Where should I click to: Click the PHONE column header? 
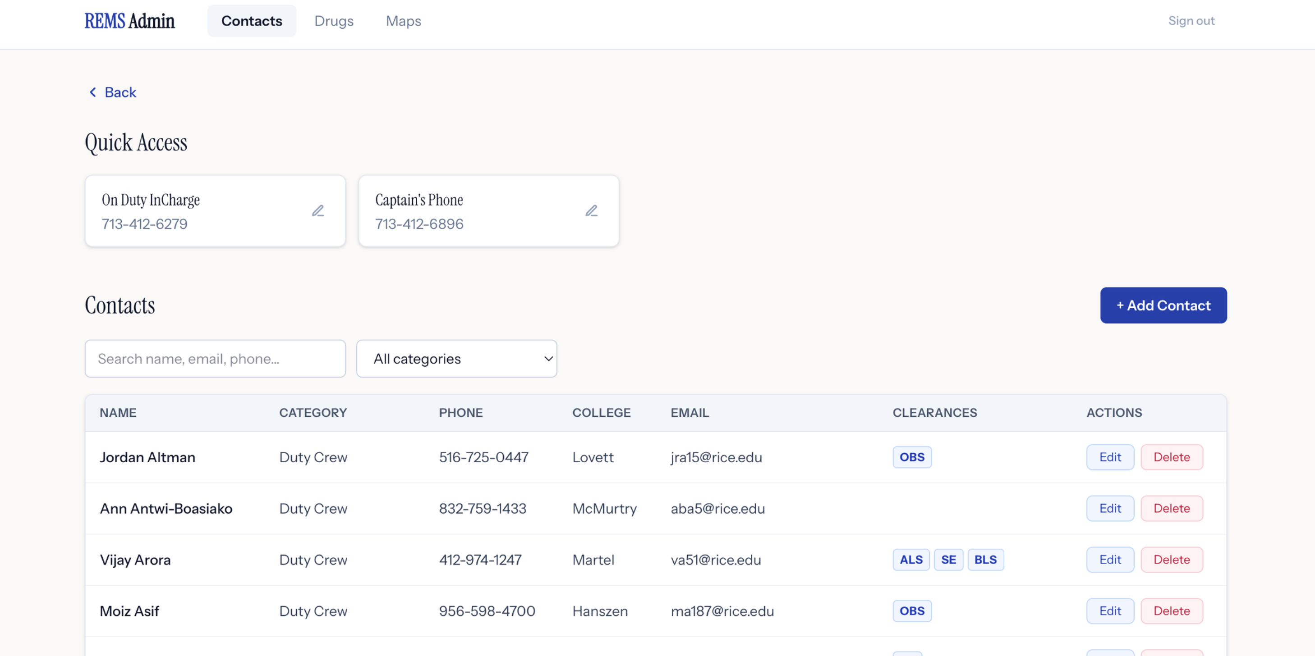point(460,413)
